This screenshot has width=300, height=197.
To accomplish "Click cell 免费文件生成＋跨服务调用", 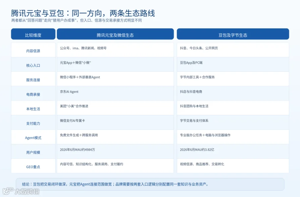I will coord(115,137).
